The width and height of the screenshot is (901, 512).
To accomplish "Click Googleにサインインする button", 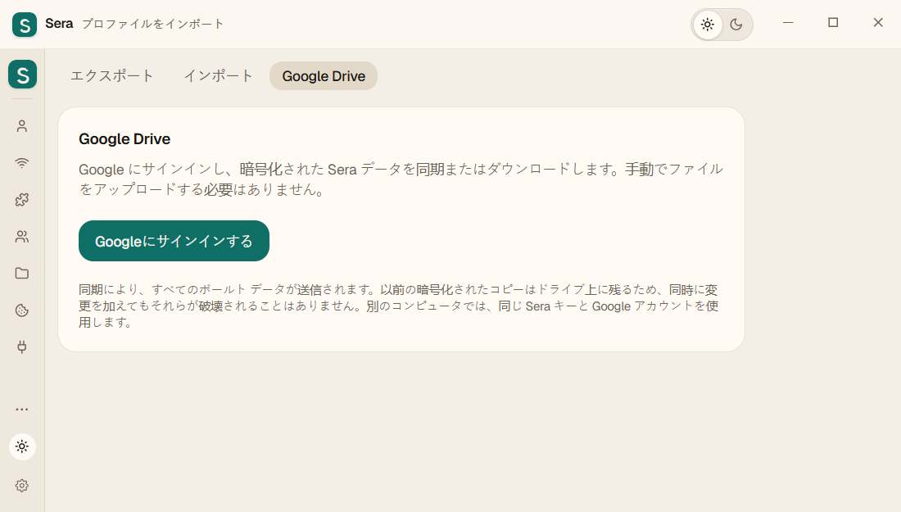I will coord(174,241).
